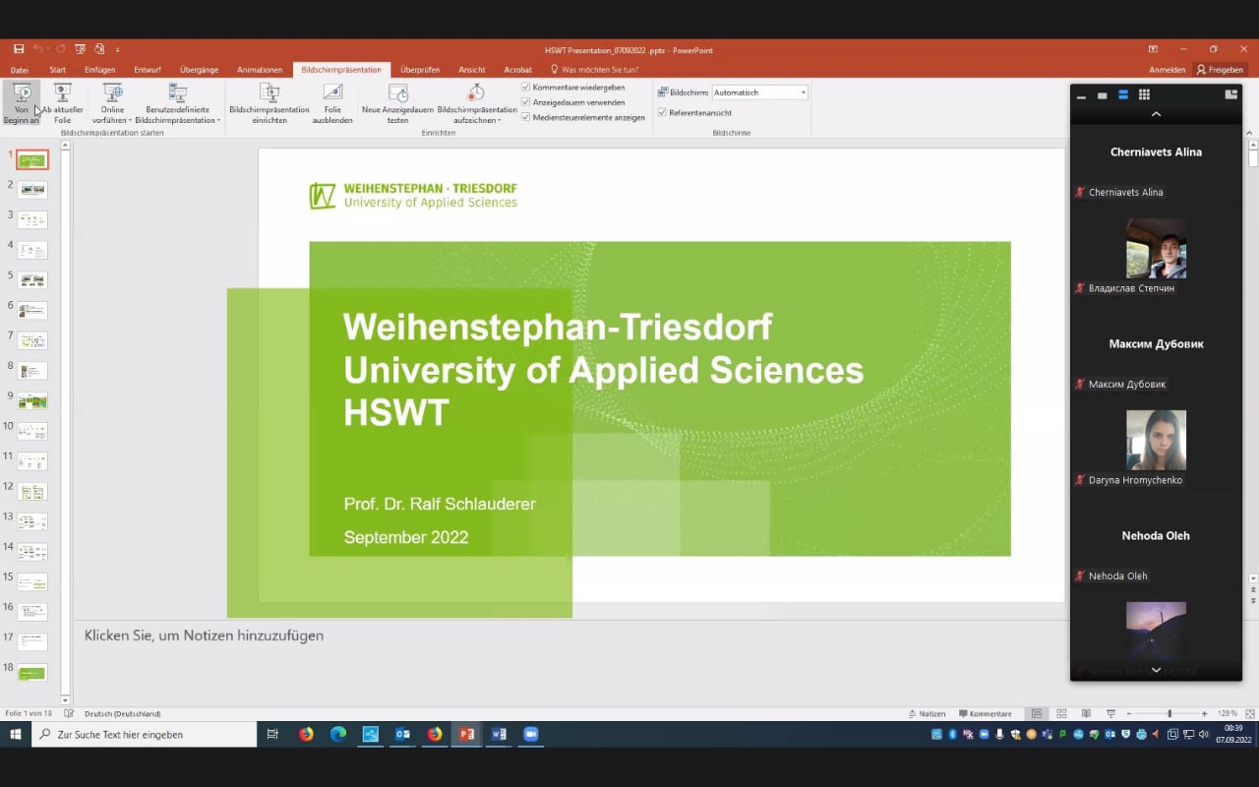1259x787 pixels.
Task: Select slide 9 thumbnail
Action: coord(32,401)
